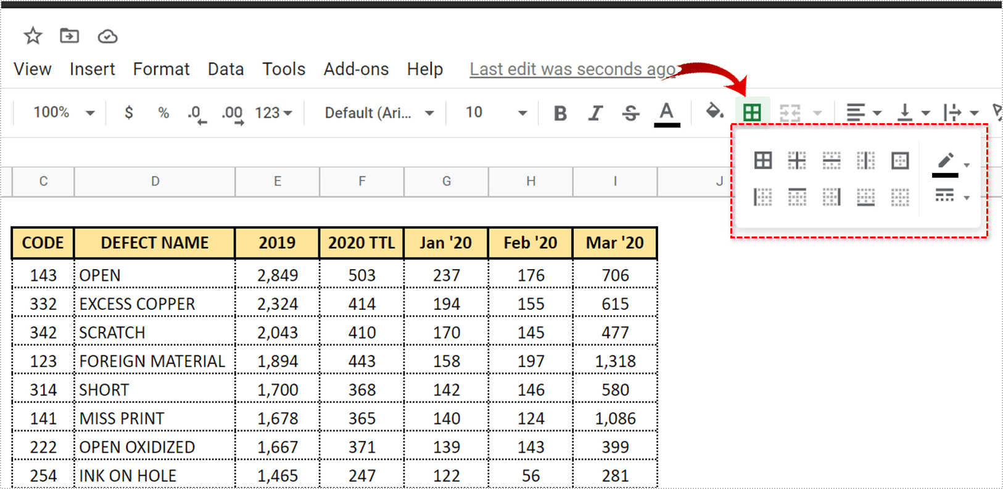Select the DEFECT NAME header cell
The height and width of the screenshot is (489, 1003).
(154, 243)
